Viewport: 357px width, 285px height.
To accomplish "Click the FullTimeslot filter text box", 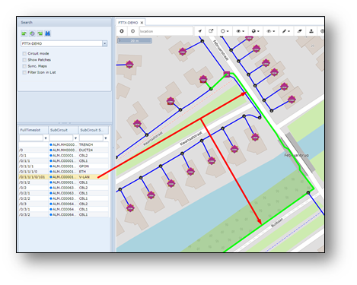I will point(31,138).
